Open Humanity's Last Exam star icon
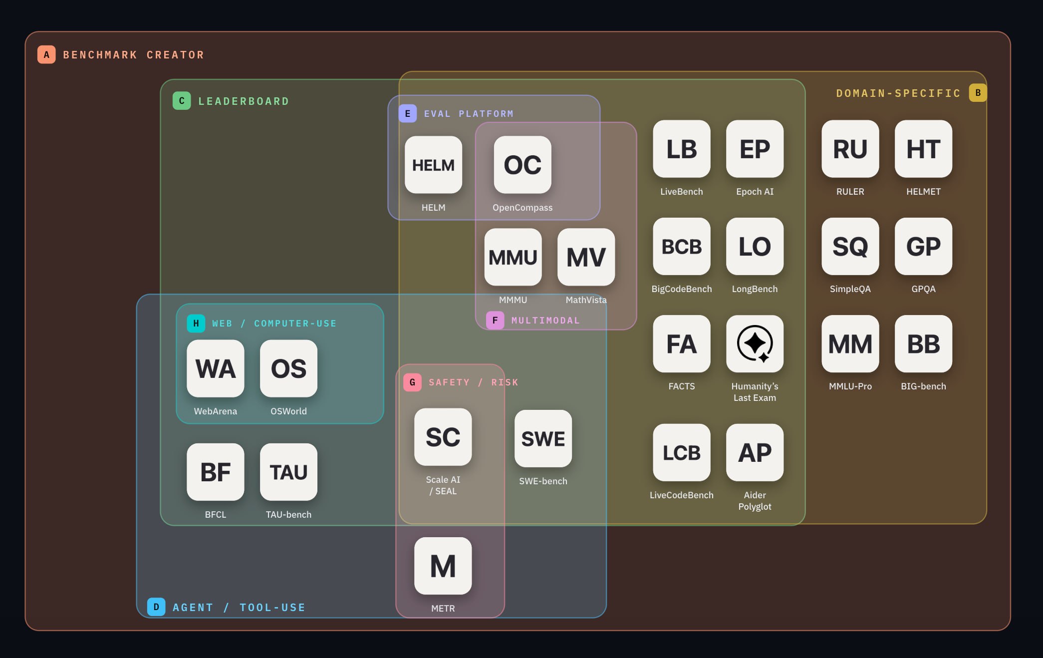 point(755,343)
